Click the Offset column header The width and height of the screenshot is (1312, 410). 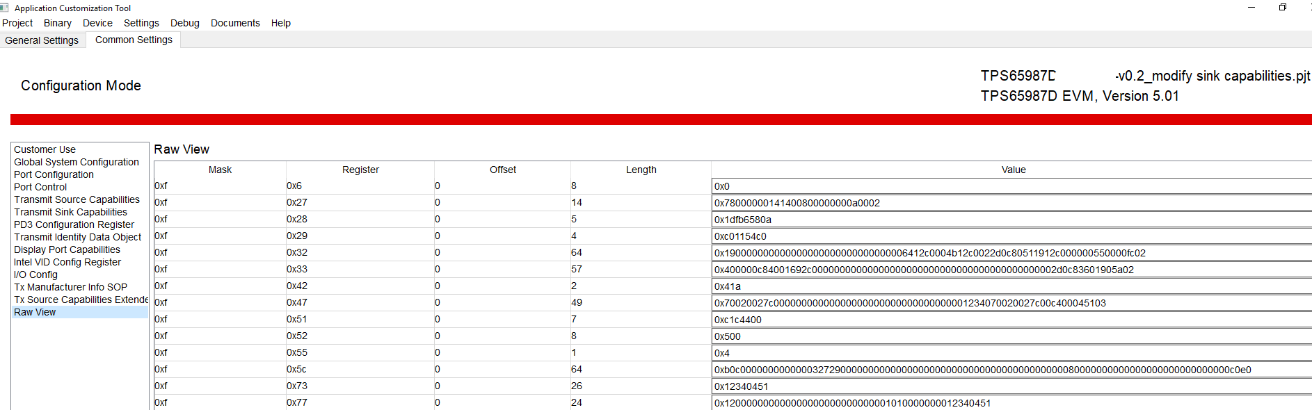click(x=502, y=170)
